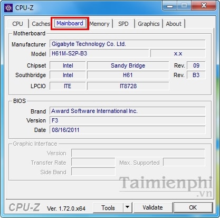220x218 pixels.
Task: Open the SPD tab
Action: tap(123, 24)
